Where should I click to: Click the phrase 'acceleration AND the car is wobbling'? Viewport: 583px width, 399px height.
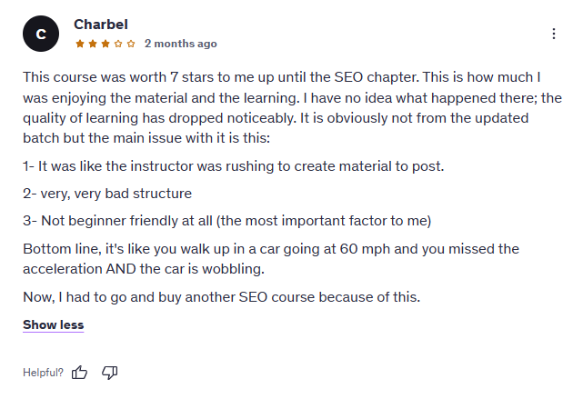coord(144,269)
